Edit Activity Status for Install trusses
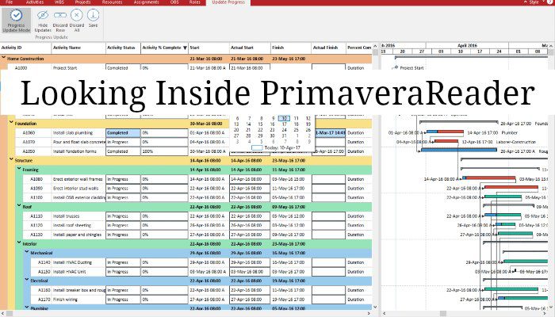Image resolution: width=555 pixels, height=317 pixels. 123,216
